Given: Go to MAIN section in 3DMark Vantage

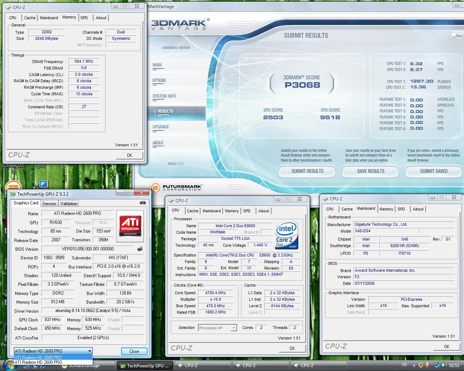Looking at the screenshot, I should pos(157,65).
